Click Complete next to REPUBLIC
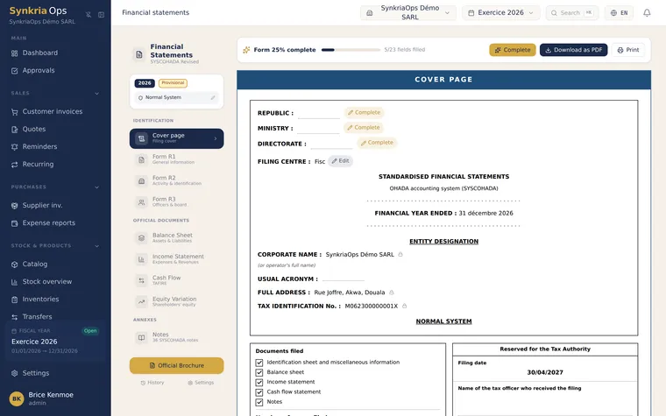Screen dimensions: 666x416 pyautogui.click(x=364, y=112)
